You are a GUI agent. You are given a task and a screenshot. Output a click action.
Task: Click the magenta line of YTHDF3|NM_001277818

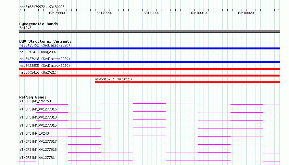[149, 152]
